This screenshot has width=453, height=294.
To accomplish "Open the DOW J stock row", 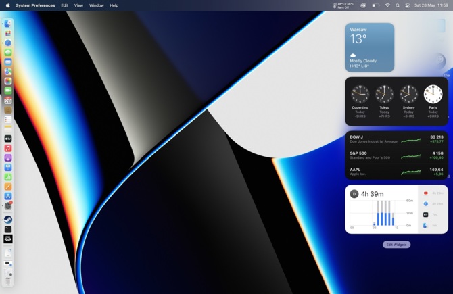I will coord(396,139).
